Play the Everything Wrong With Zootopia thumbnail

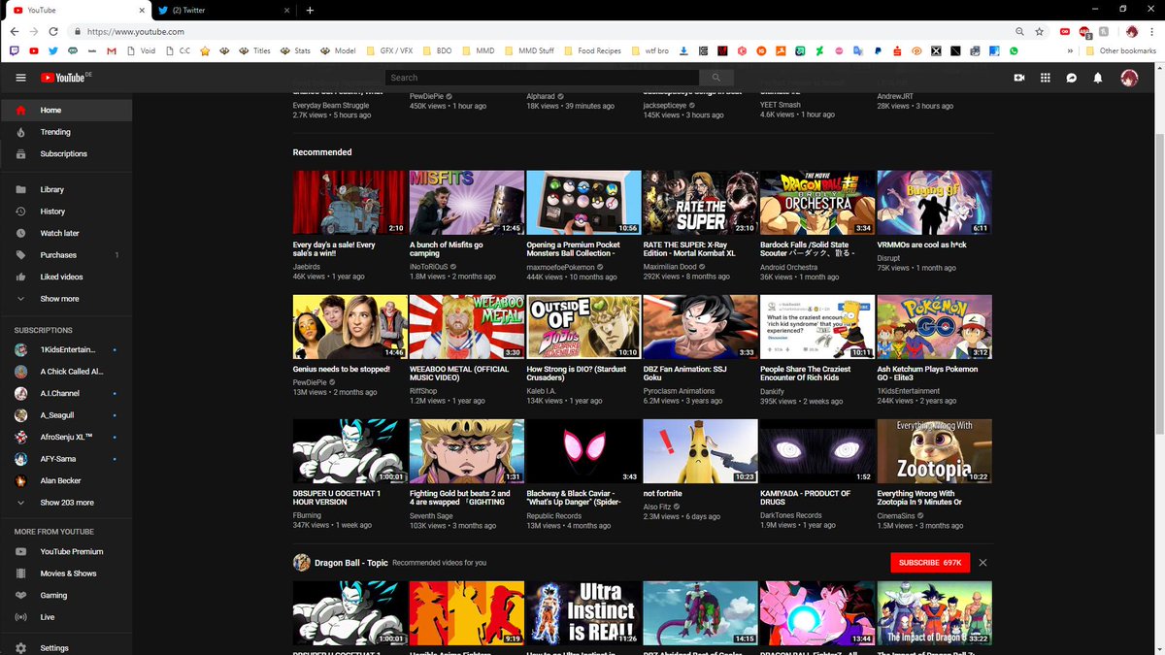tap(934, 451)
